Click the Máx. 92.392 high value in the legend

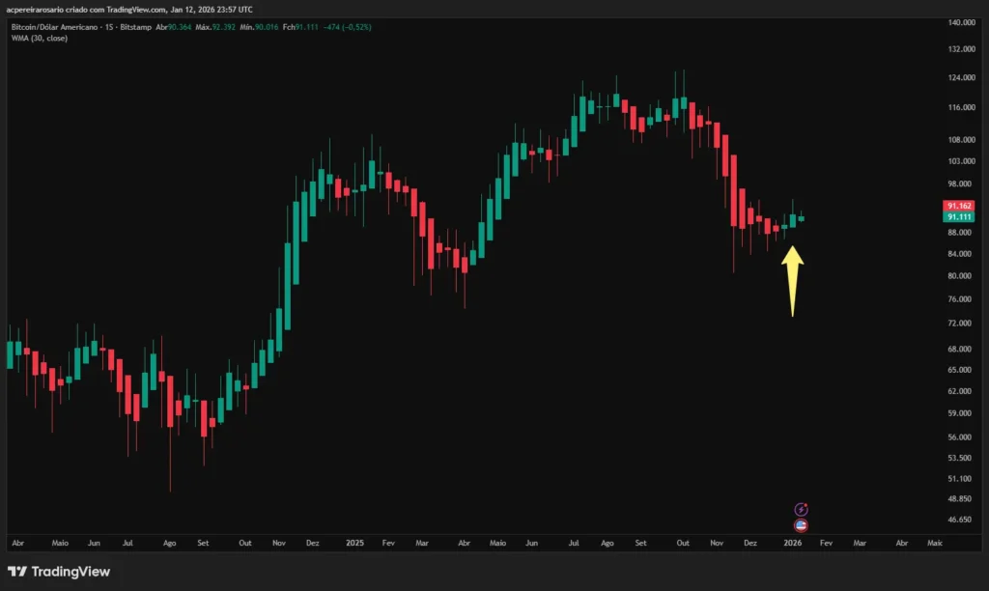click(214, 28)
